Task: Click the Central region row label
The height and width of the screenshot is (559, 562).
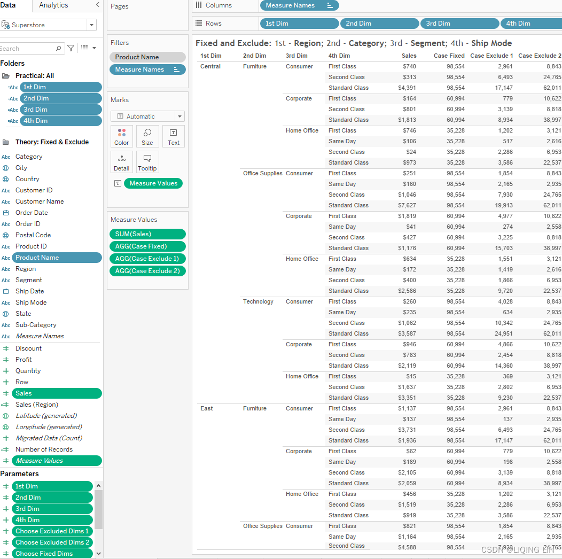Action: pos(210,66)
